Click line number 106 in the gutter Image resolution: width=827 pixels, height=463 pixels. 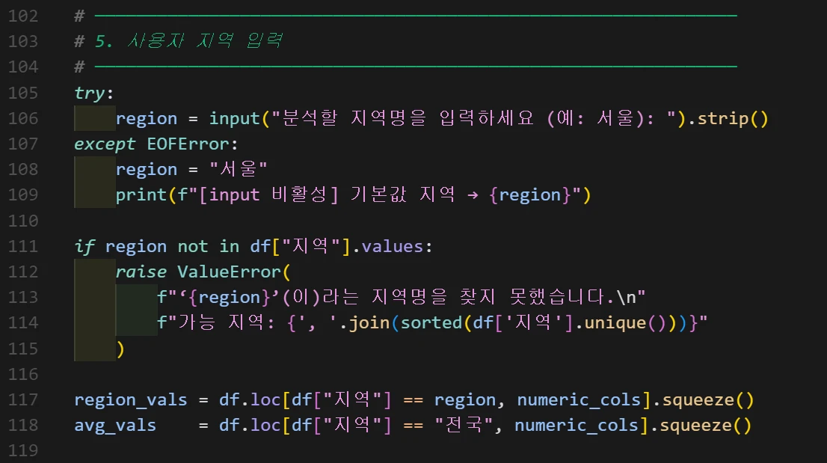pyautogui.click(x=23, y=118)
